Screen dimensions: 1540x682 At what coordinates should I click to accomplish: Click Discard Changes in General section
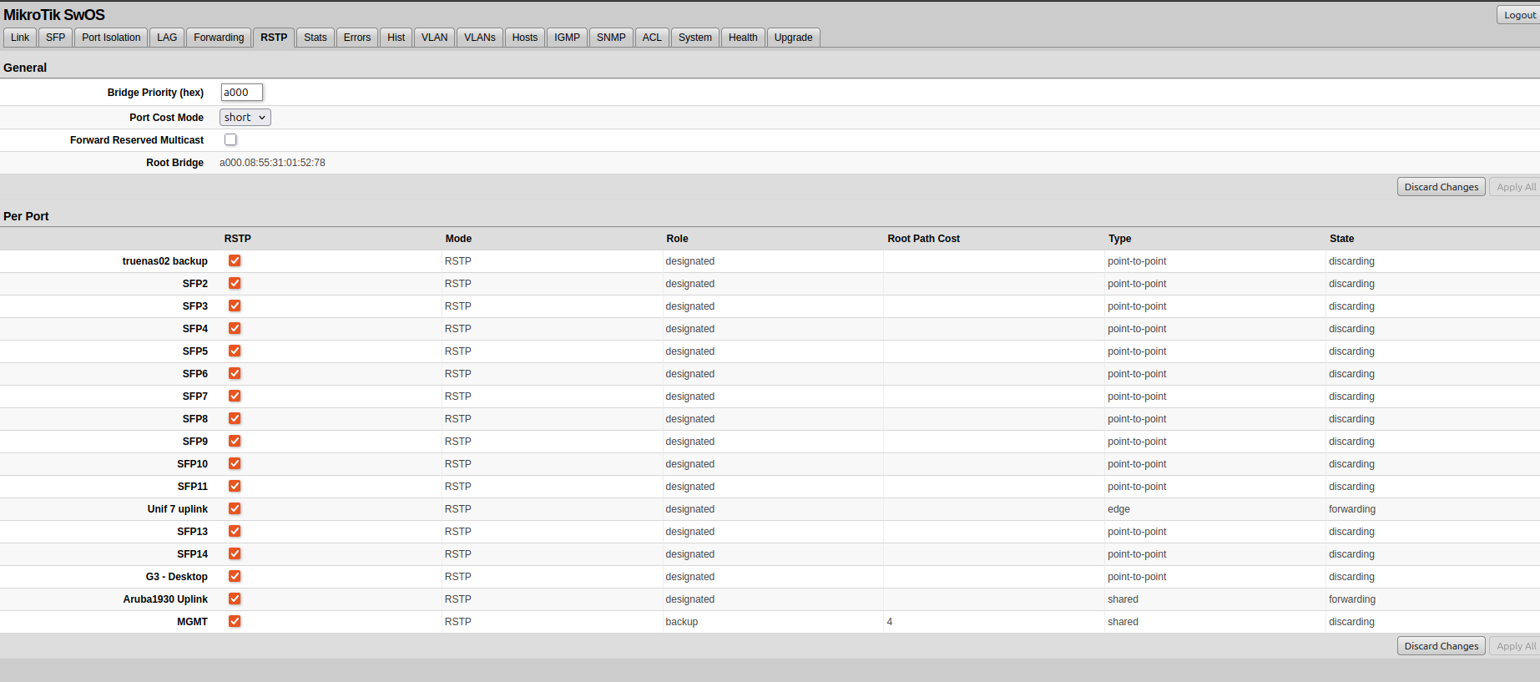tap(1442, 187)
